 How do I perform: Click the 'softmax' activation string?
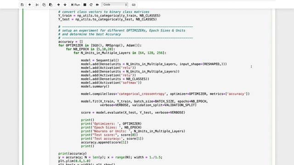tap(129, 82)
